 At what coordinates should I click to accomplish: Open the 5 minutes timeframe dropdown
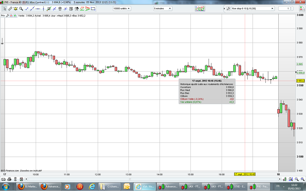(162, 9)
